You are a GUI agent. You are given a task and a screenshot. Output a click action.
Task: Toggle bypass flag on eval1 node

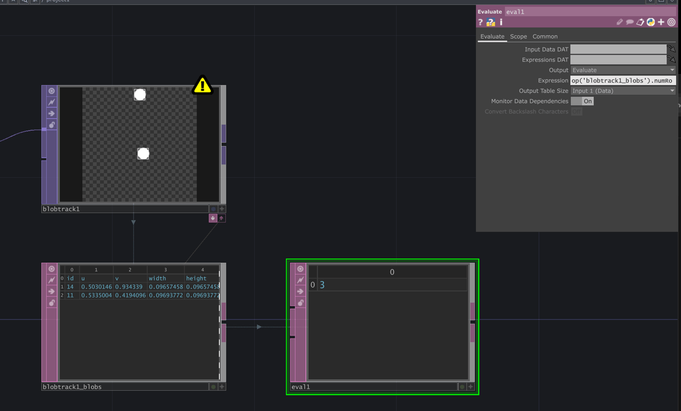click(300, 280)
